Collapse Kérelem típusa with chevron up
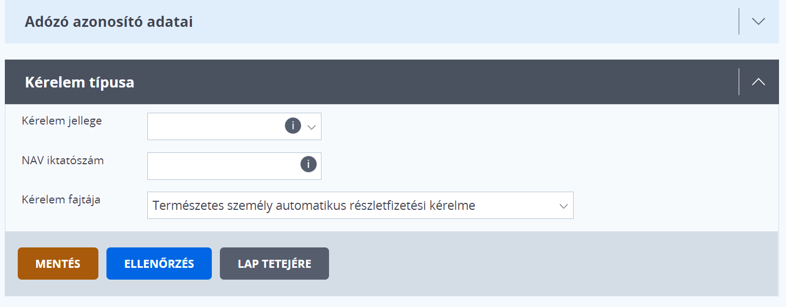The width and height of the screenshot is (786, 307). pos(758,82)
